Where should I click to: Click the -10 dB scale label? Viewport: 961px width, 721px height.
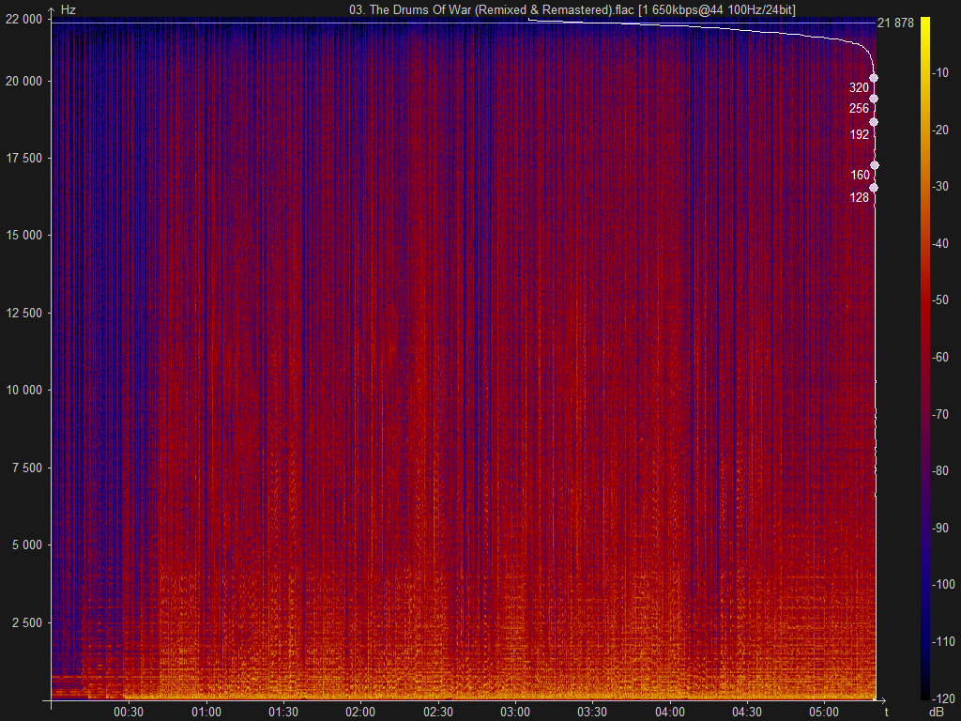(x=940, y=73)
